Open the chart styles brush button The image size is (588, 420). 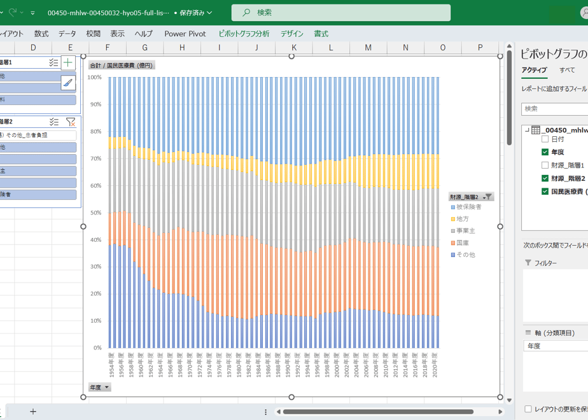(x=68, y=83)
